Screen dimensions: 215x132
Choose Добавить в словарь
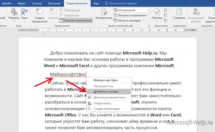[x=109, y=91]
